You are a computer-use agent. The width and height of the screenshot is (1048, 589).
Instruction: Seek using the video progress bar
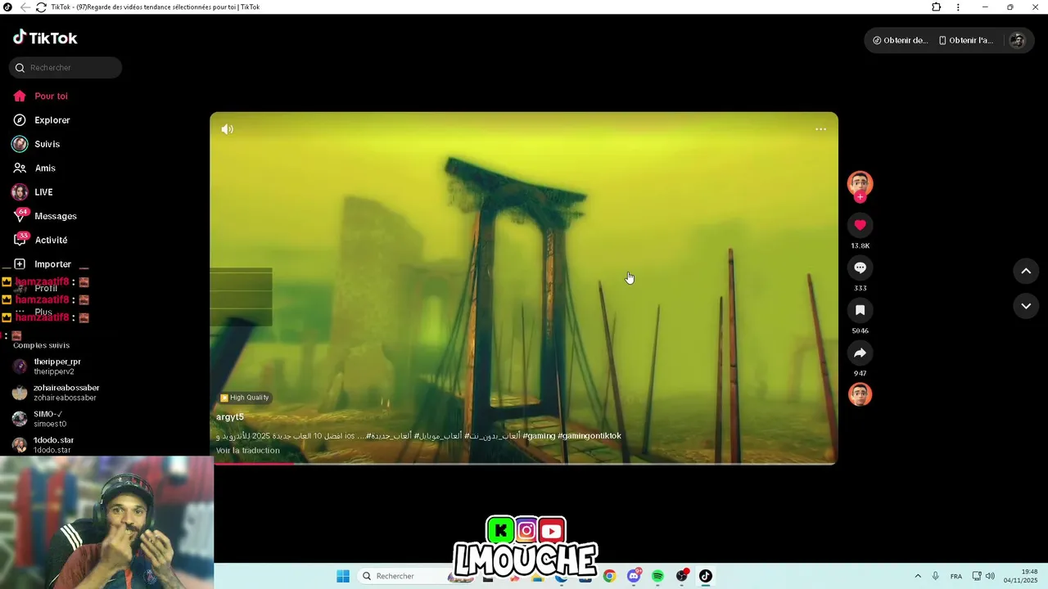[524, 463]
